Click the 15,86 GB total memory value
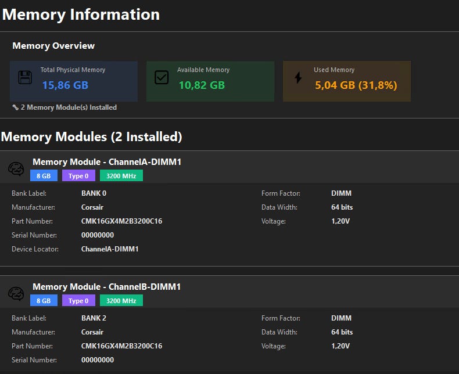Viewport: 459px width, 374px height. (65, 85)
